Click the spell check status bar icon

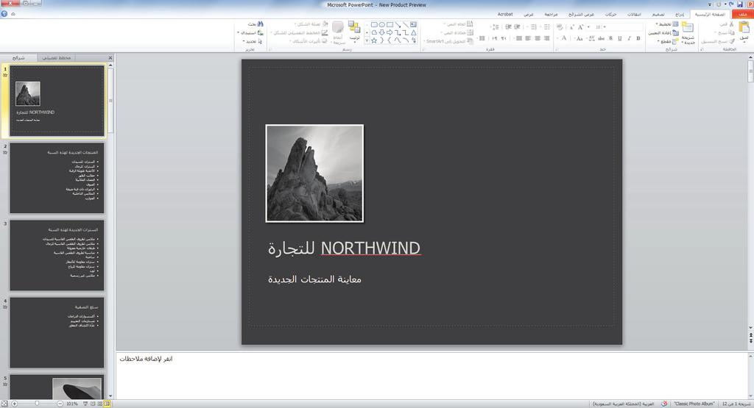tap(664, 404)
